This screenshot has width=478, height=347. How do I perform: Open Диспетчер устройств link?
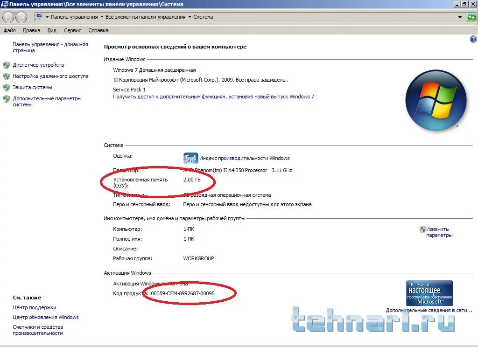[x=38, y=65]
